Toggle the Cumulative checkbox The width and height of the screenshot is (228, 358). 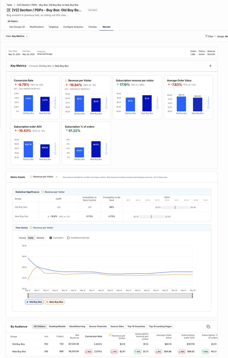tap(51, 238)
